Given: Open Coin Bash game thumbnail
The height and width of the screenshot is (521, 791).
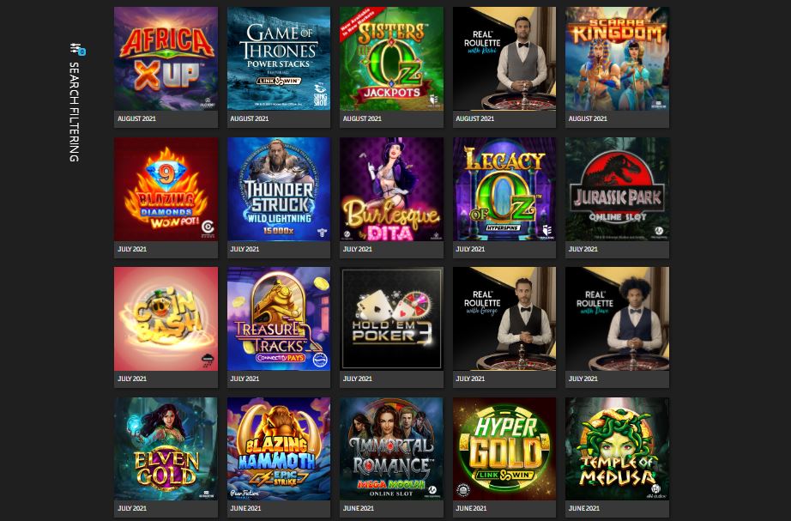Looking at the screenshot, I should coord(166,318).
